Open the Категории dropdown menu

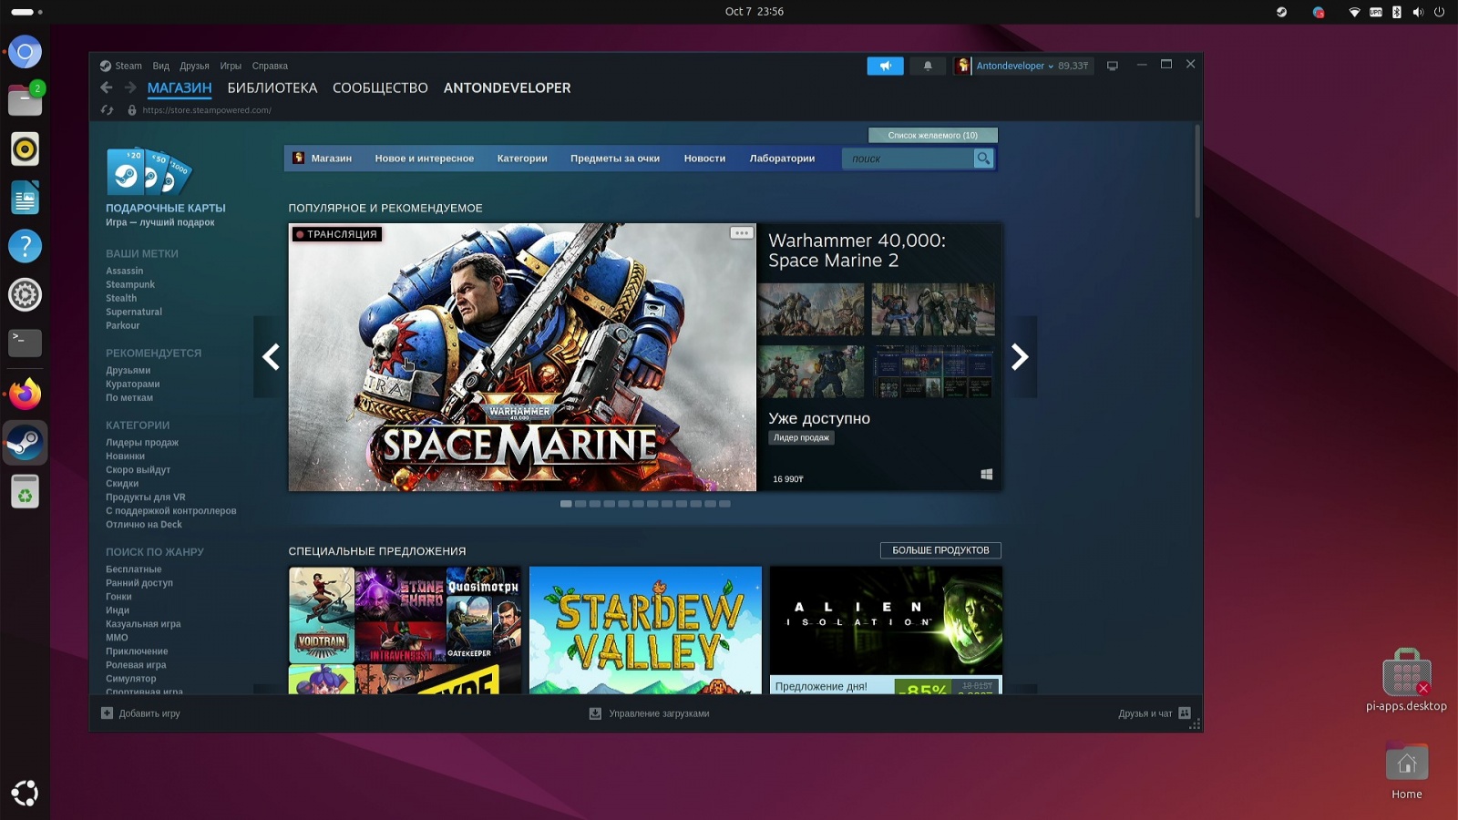pyautogui.click(x=522, y=159)
